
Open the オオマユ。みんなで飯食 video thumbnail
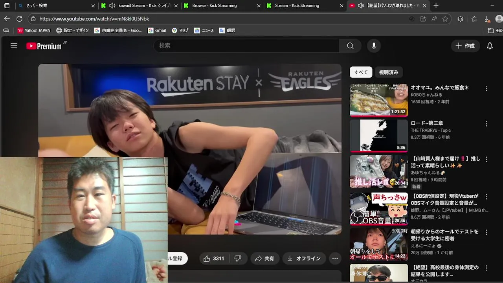tap(379, 100)
